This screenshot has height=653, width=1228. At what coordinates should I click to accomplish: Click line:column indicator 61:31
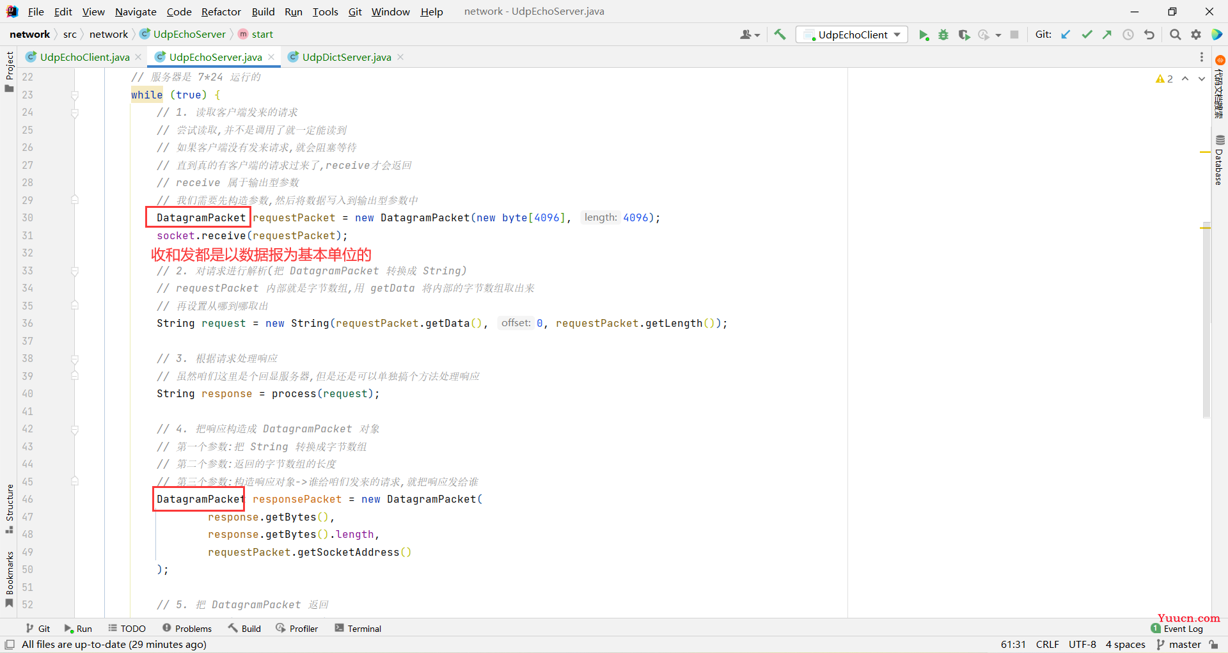point(1013,645)
